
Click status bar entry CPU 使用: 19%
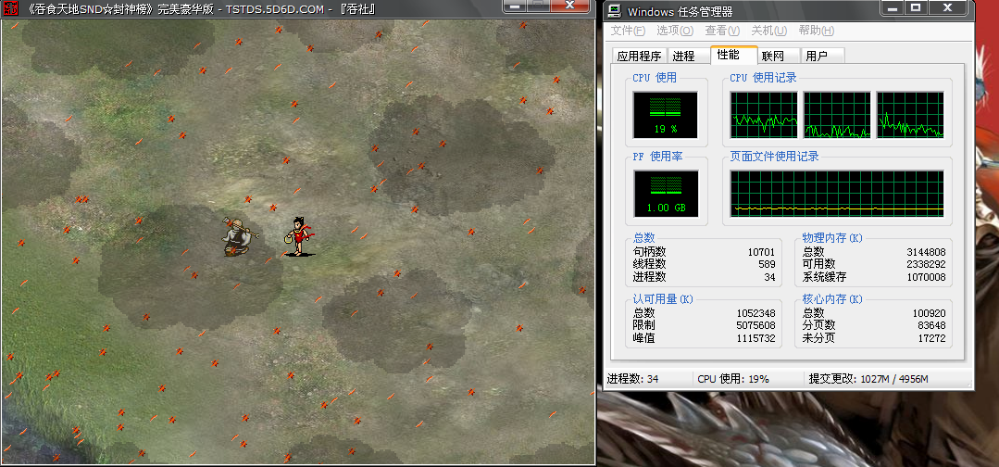click(x=732, y=379)
